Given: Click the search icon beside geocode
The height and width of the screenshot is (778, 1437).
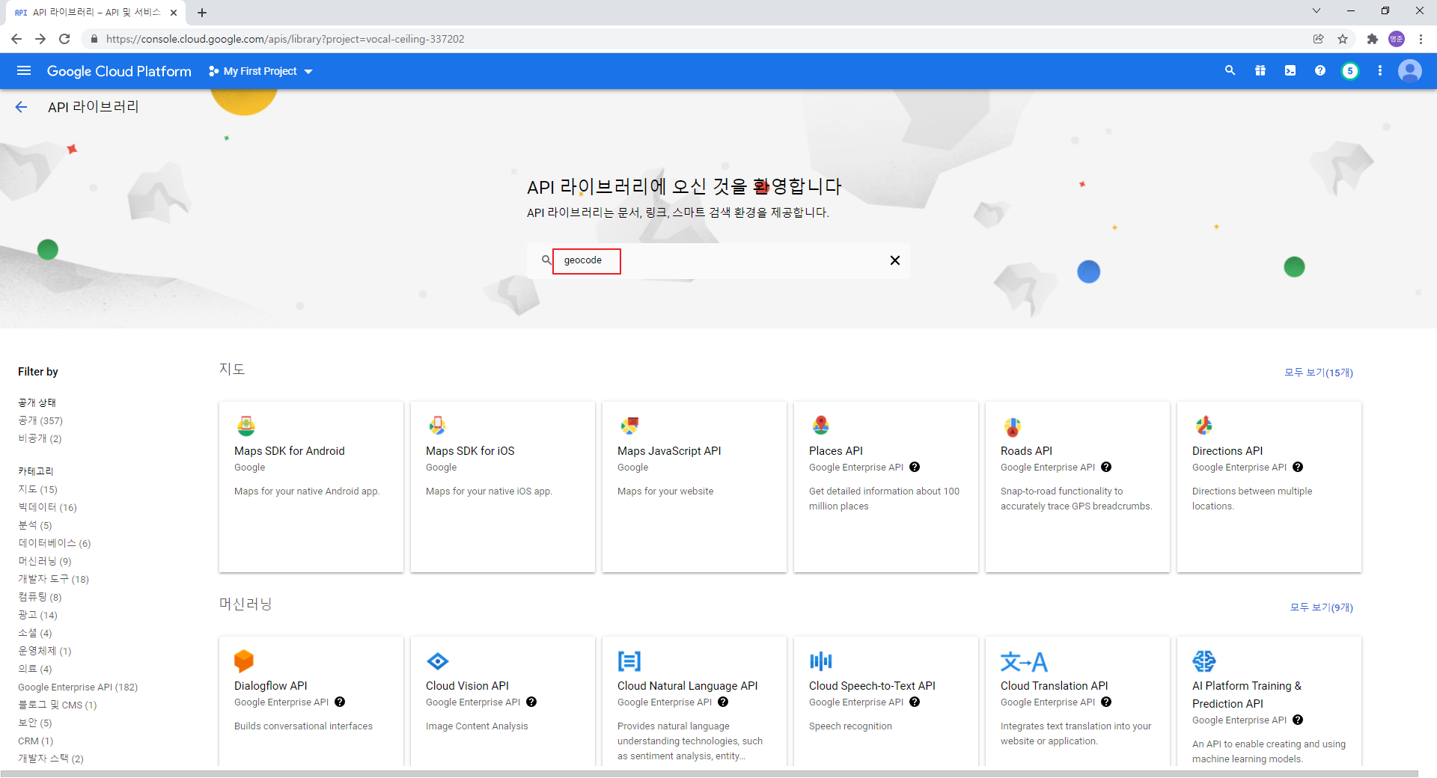Looking at the screenshot, I should coord(546,260).
